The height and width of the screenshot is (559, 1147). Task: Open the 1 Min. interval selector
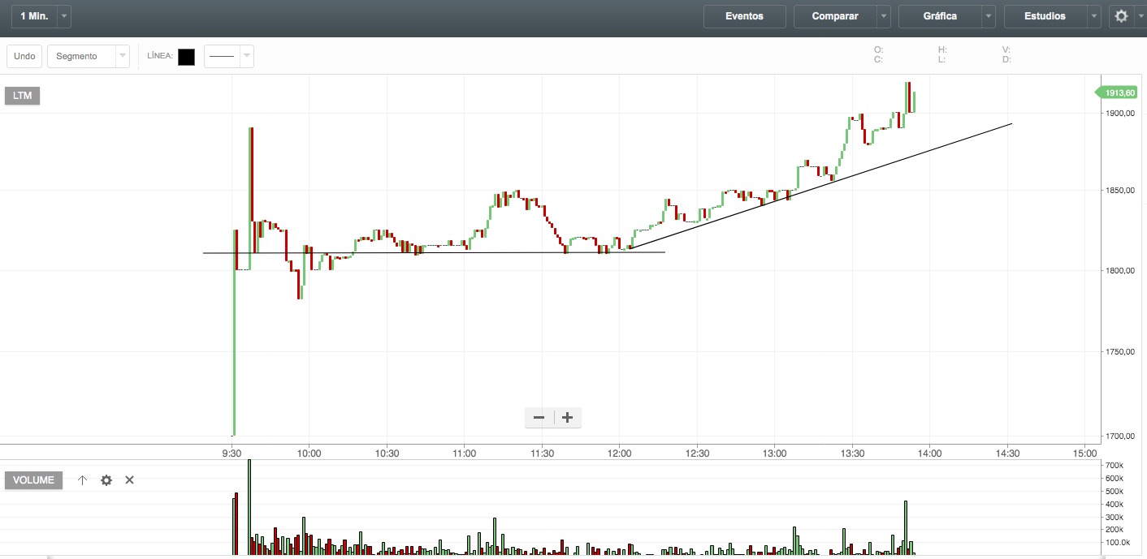point(34,16)
